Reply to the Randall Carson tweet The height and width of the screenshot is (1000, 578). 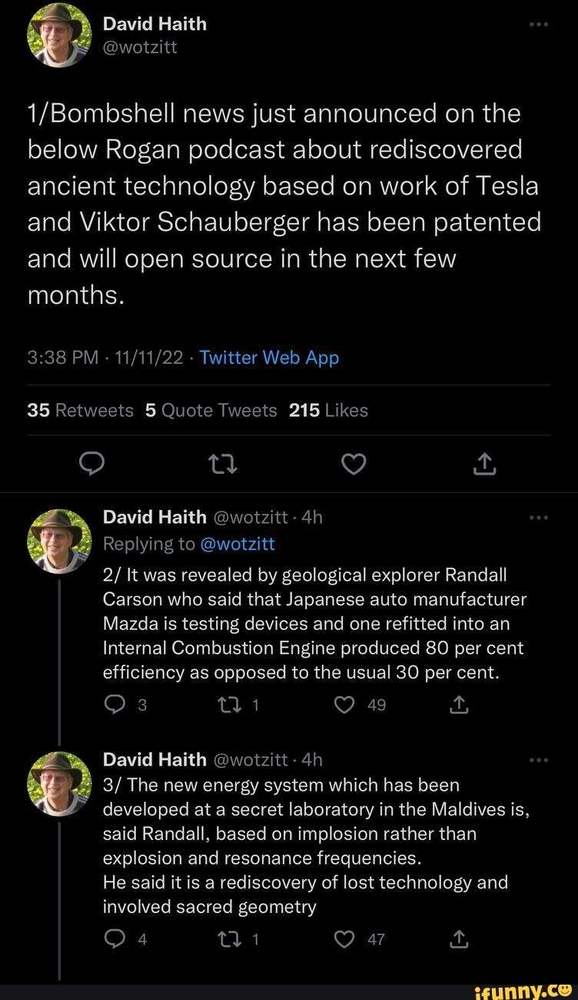click(114, 705)
